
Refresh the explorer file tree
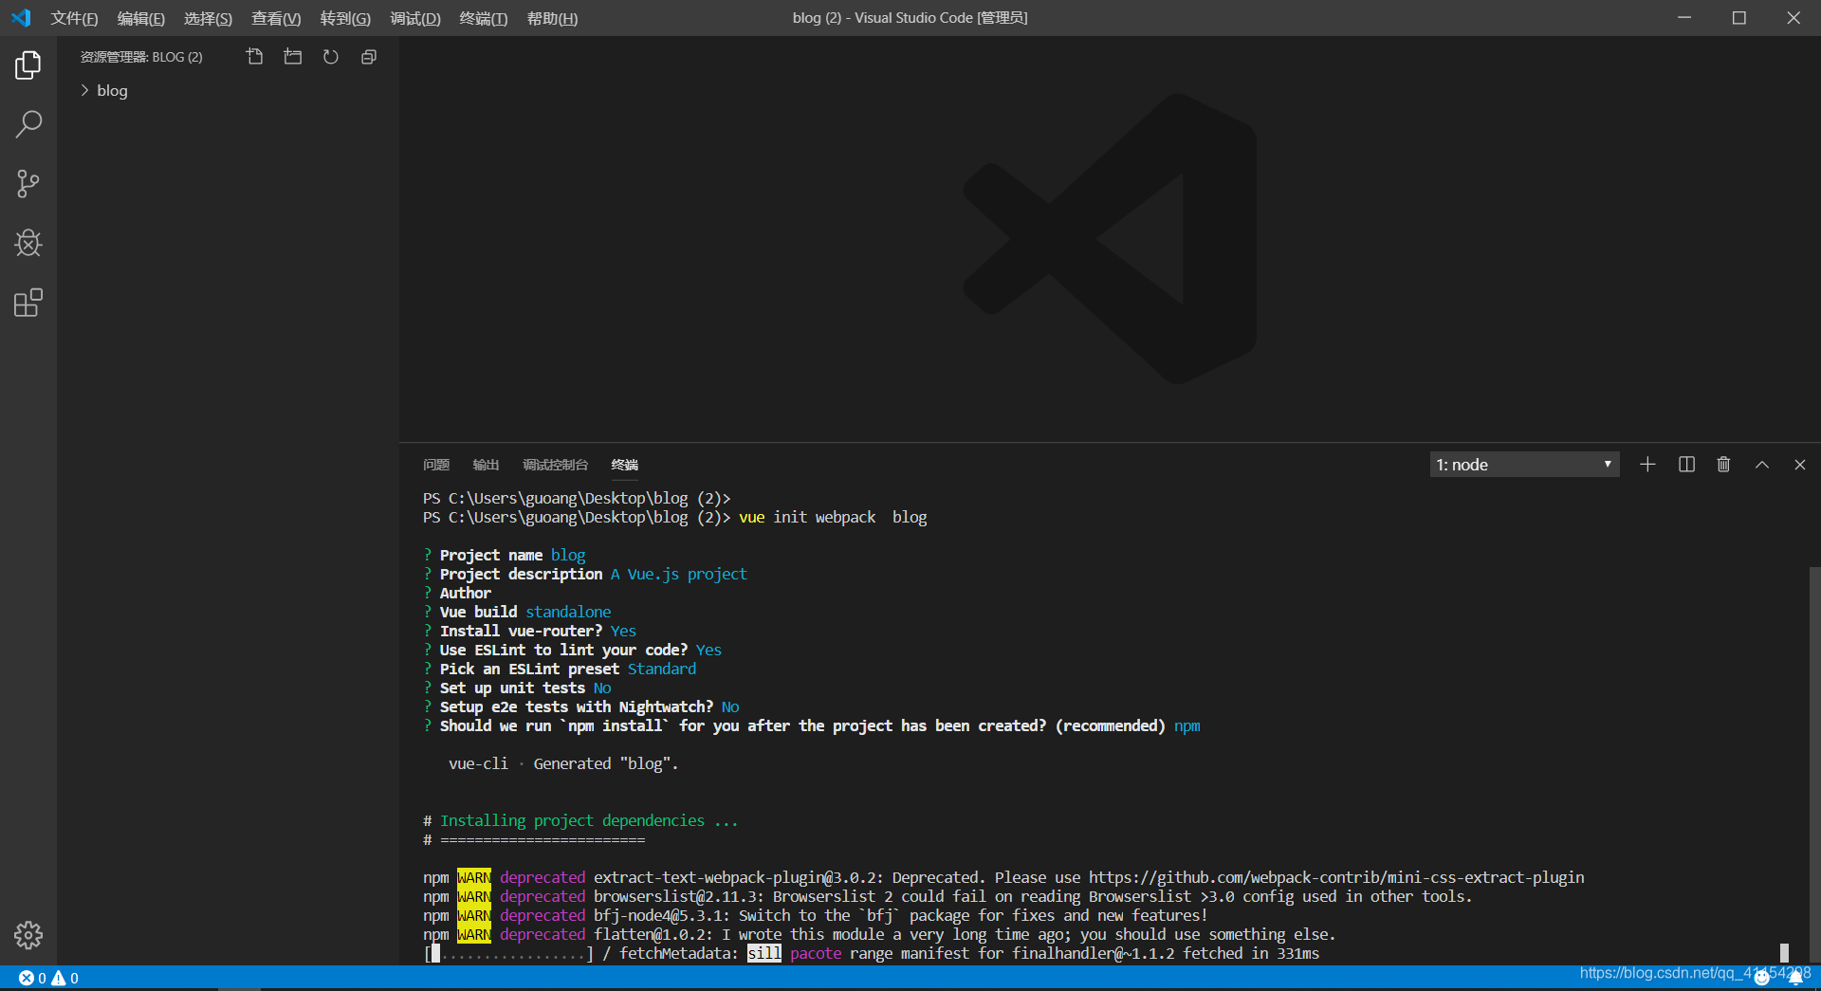331,57
